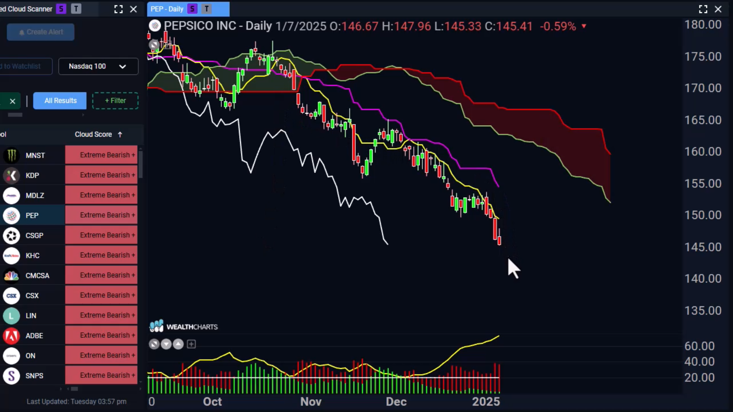733x412 pixels.
Task: Click the CSGP company logo icon
Action: point(11,235)
